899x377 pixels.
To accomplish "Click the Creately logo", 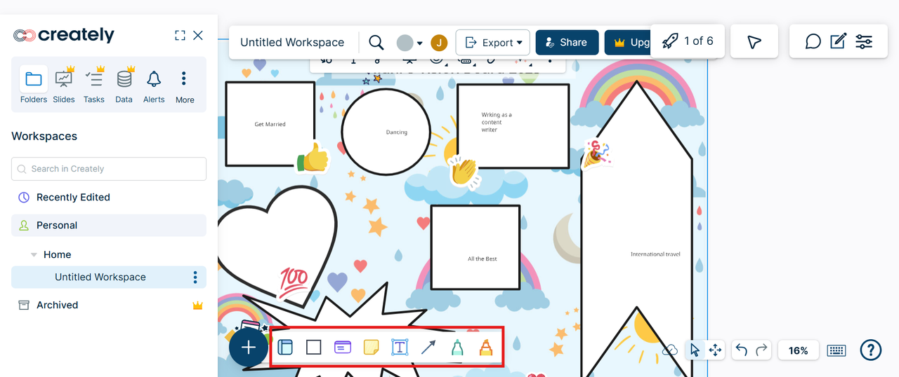I will click(x=64, y=35).
